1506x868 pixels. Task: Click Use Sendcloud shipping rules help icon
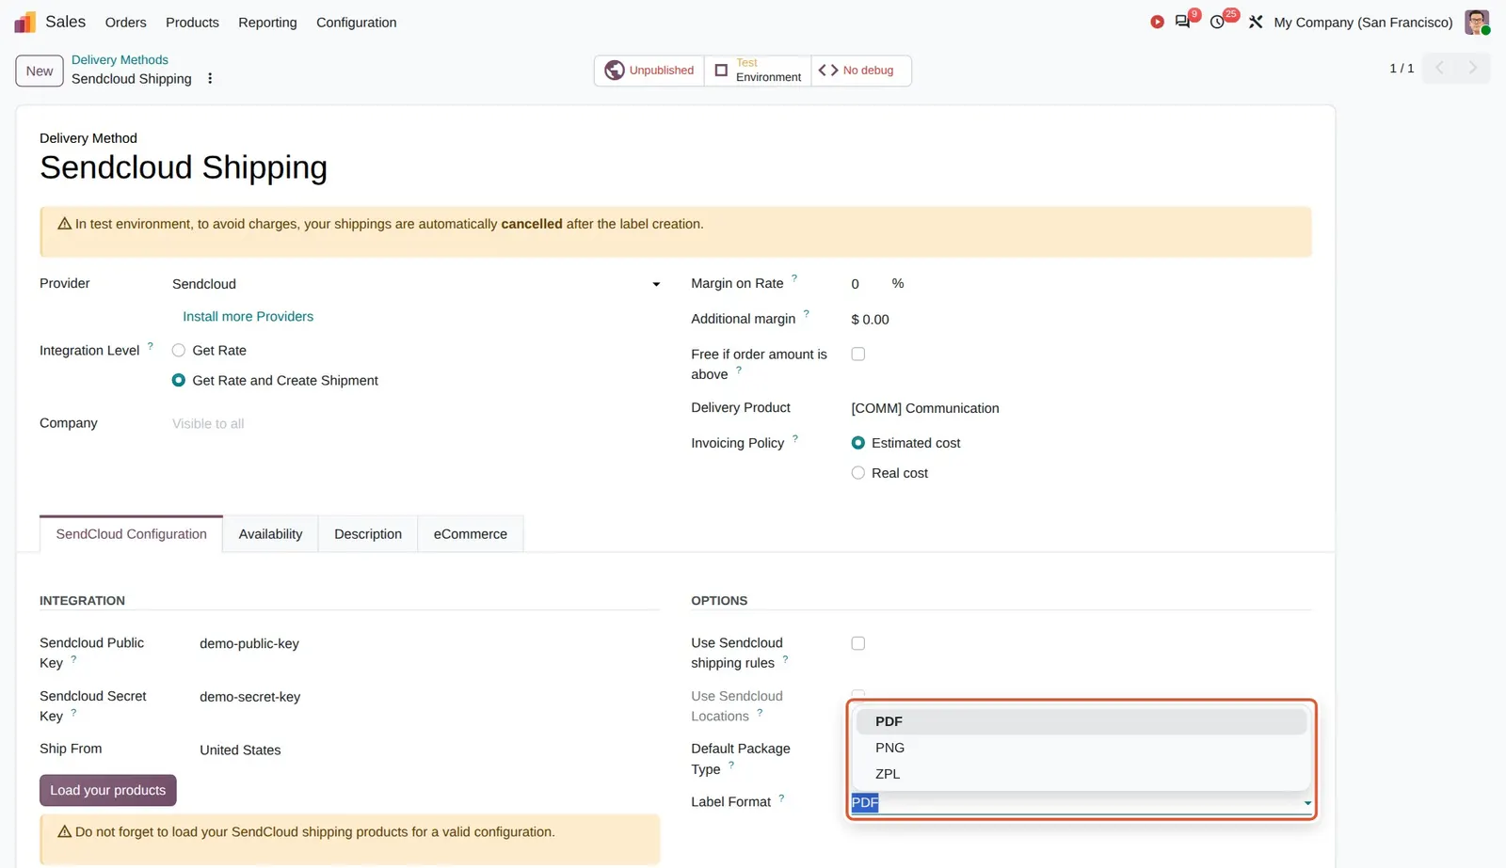click(x=785, y=659)
